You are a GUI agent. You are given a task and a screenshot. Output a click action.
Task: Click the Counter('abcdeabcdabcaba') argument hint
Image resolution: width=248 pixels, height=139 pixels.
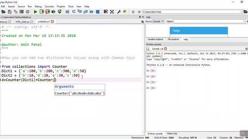click(80, 93)
